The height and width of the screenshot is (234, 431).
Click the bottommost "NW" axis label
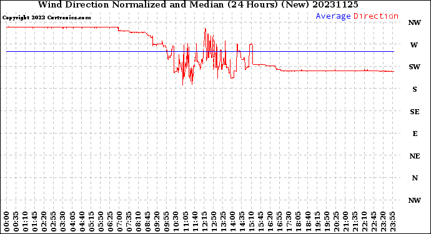click(x=415, y=200)
